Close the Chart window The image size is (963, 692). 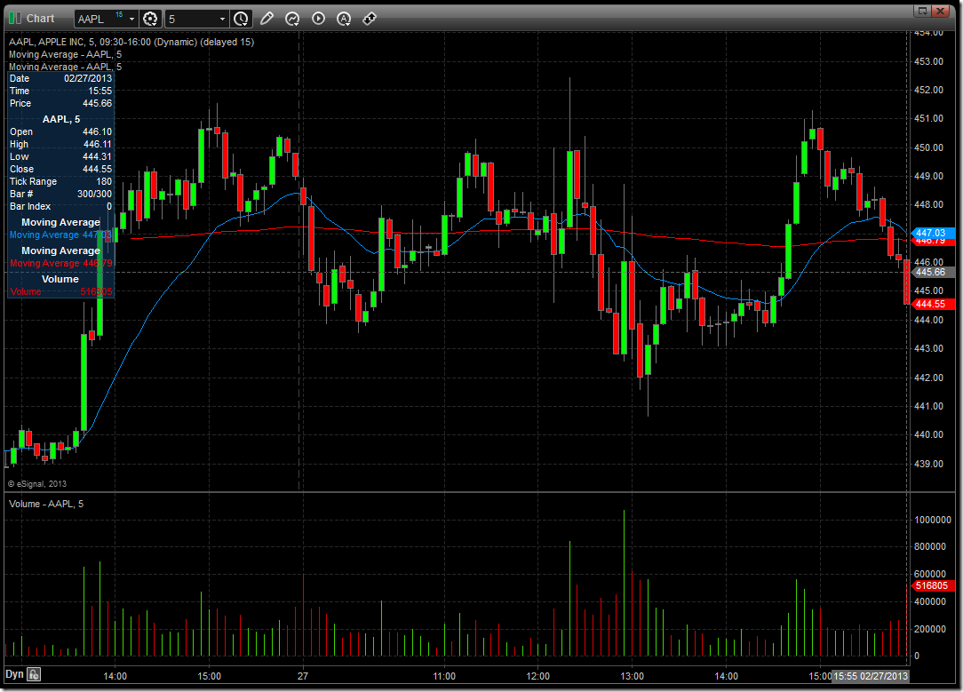pos(941,11)
